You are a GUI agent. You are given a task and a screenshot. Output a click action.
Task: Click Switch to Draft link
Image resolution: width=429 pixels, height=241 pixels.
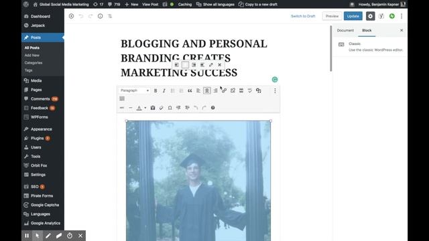[303, 16]
